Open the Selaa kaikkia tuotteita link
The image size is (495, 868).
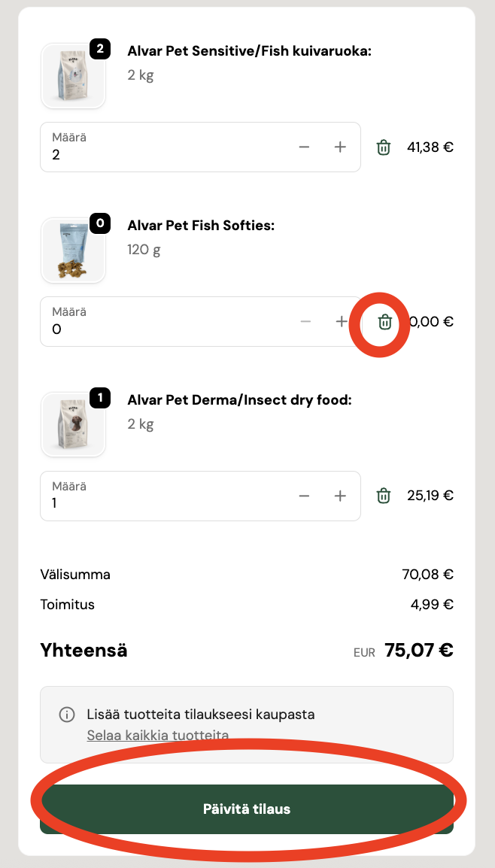click(158, 736)
